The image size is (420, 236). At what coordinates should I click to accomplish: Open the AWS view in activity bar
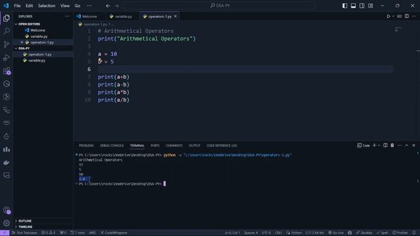[7, 123]
